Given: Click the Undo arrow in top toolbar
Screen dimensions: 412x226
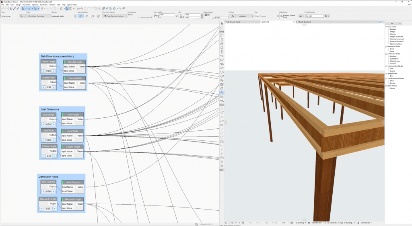Looking at the screenshot, I should [x=3, y=8].
